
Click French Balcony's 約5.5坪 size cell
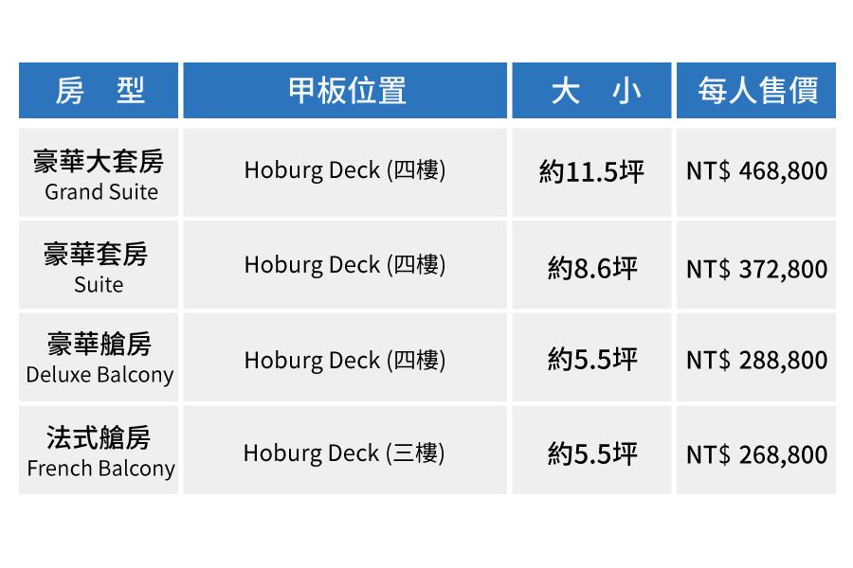pyautogui.click(x=591, y=454)
